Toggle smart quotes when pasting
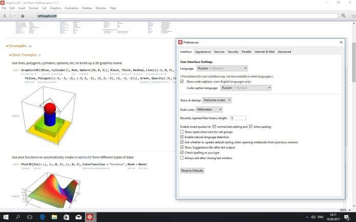This screenshot has height=222, width=356. click(250, 126)
